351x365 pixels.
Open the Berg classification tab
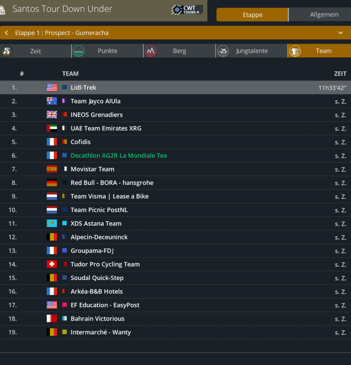pos(179,51)
